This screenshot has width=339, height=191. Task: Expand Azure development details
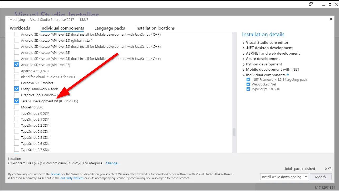point(244,59)
